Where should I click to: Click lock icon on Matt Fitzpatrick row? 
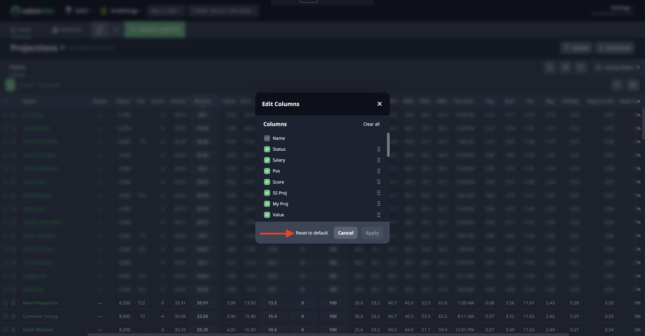13,303
